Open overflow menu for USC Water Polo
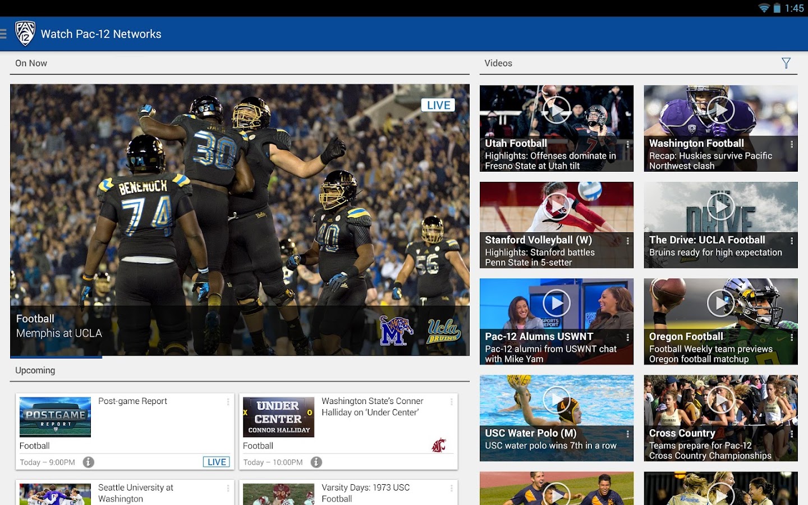 click(x=627, y=434)
